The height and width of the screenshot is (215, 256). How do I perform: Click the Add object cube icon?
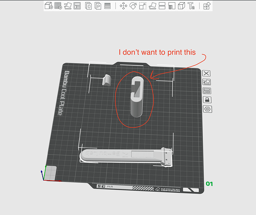[x=49, y=6]
